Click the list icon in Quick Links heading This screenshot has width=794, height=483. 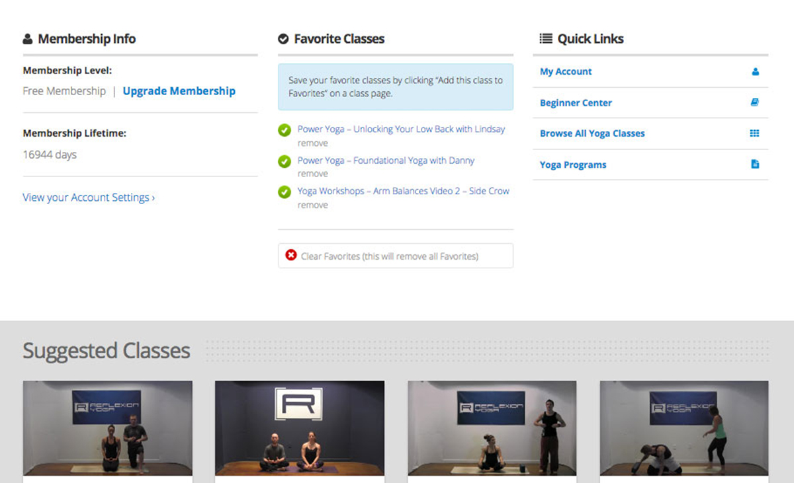pos(546,39)
